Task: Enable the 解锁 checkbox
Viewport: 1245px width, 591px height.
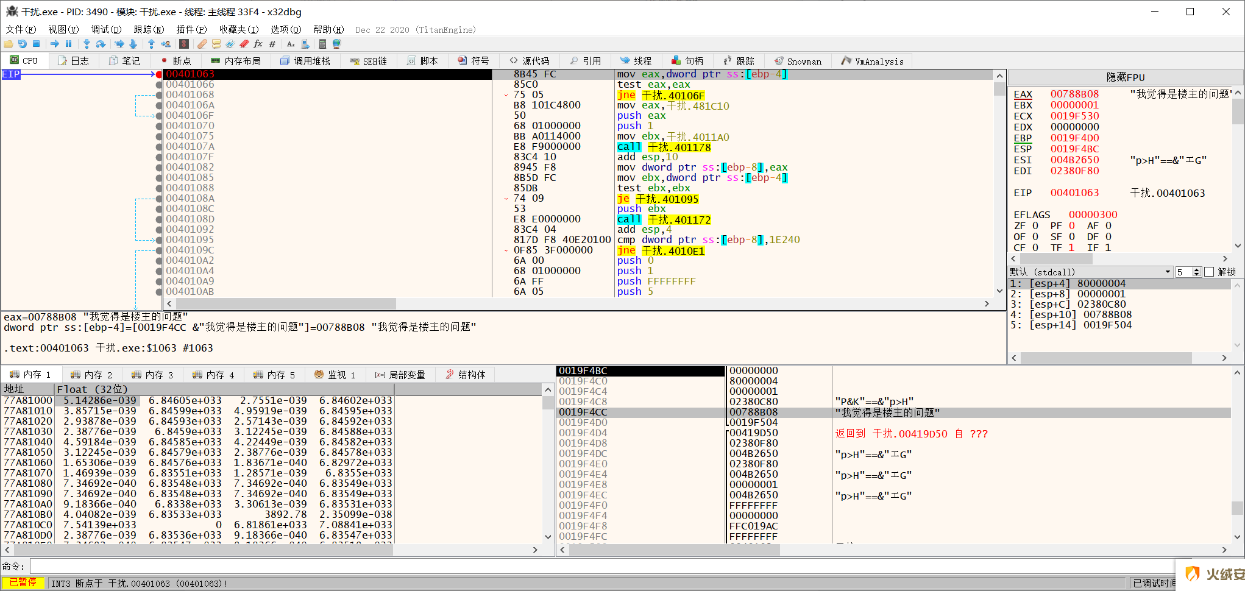Action: pyautogui.click(x=1210, y=272)
